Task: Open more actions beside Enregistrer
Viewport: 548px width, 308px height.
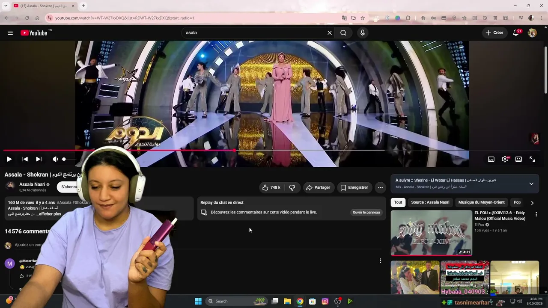Action: click(x=380, y=187)
